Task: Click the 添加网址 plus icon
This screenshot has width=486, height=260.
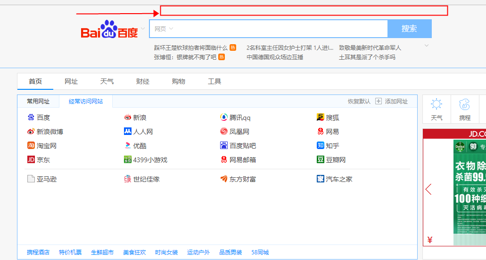Action: point(379,102)
